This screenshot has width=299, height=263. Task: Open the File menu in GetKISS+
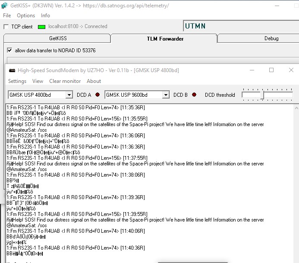pyautogui.click(x=7, y=16)
